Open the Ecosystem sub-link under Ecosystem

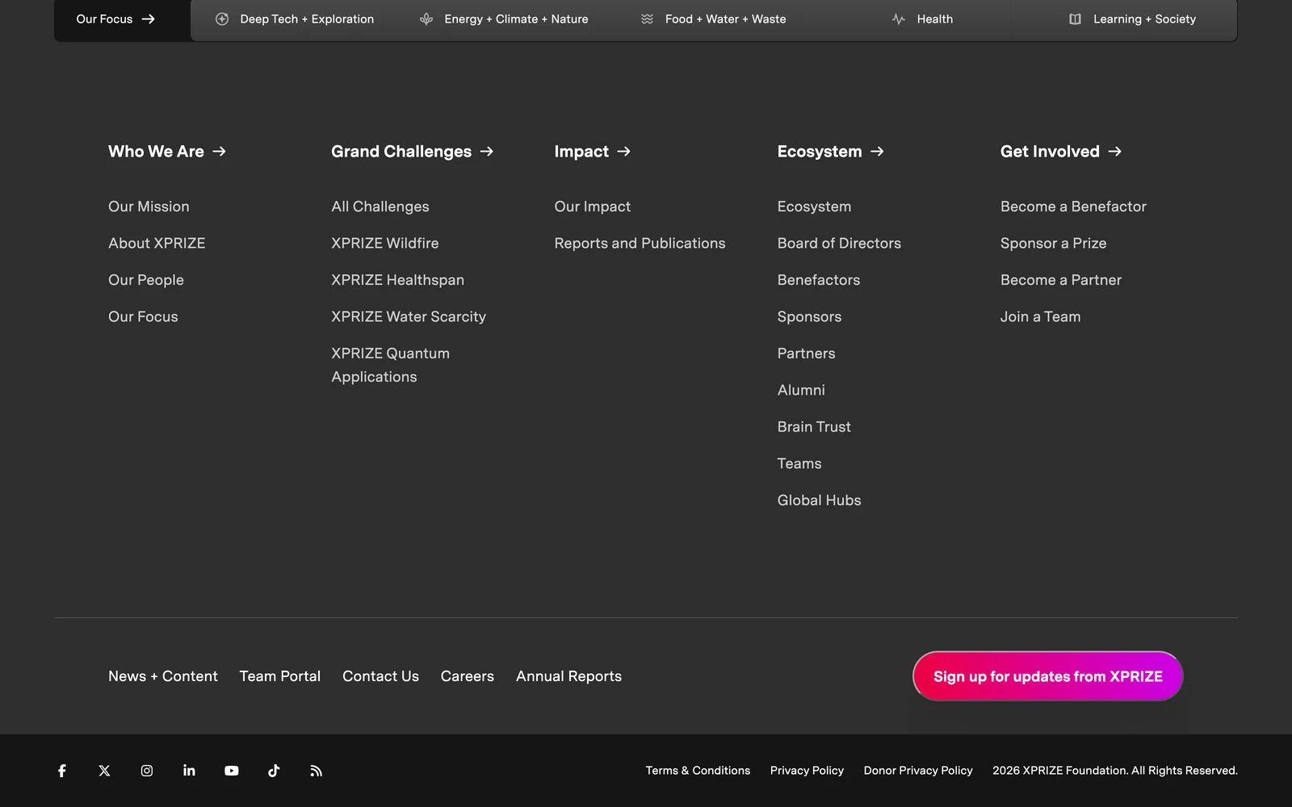(814, 207)
